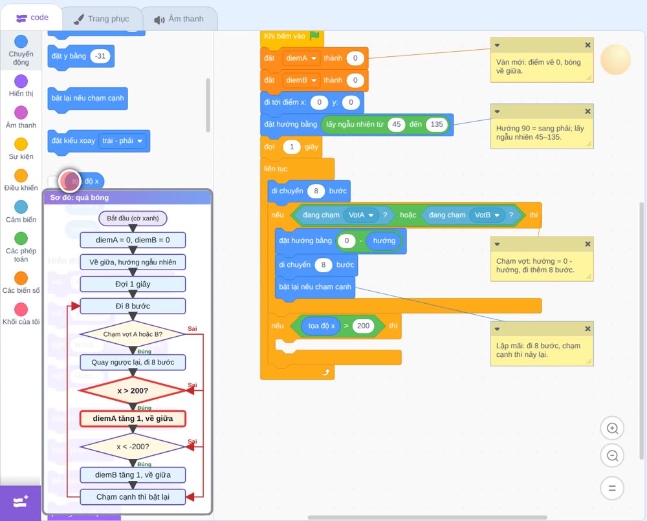Click the workspace horizontal scrollbar
This screenshot has width=647, height=521.
click(428, 517)
